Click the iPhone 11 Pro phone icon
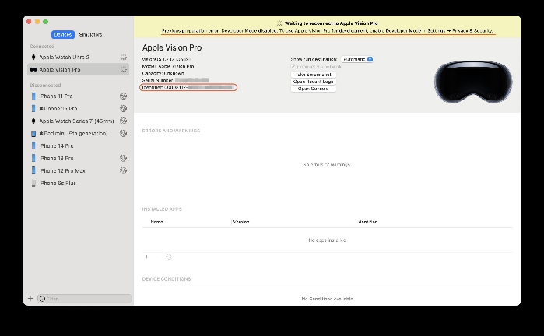 pos(33,96)
